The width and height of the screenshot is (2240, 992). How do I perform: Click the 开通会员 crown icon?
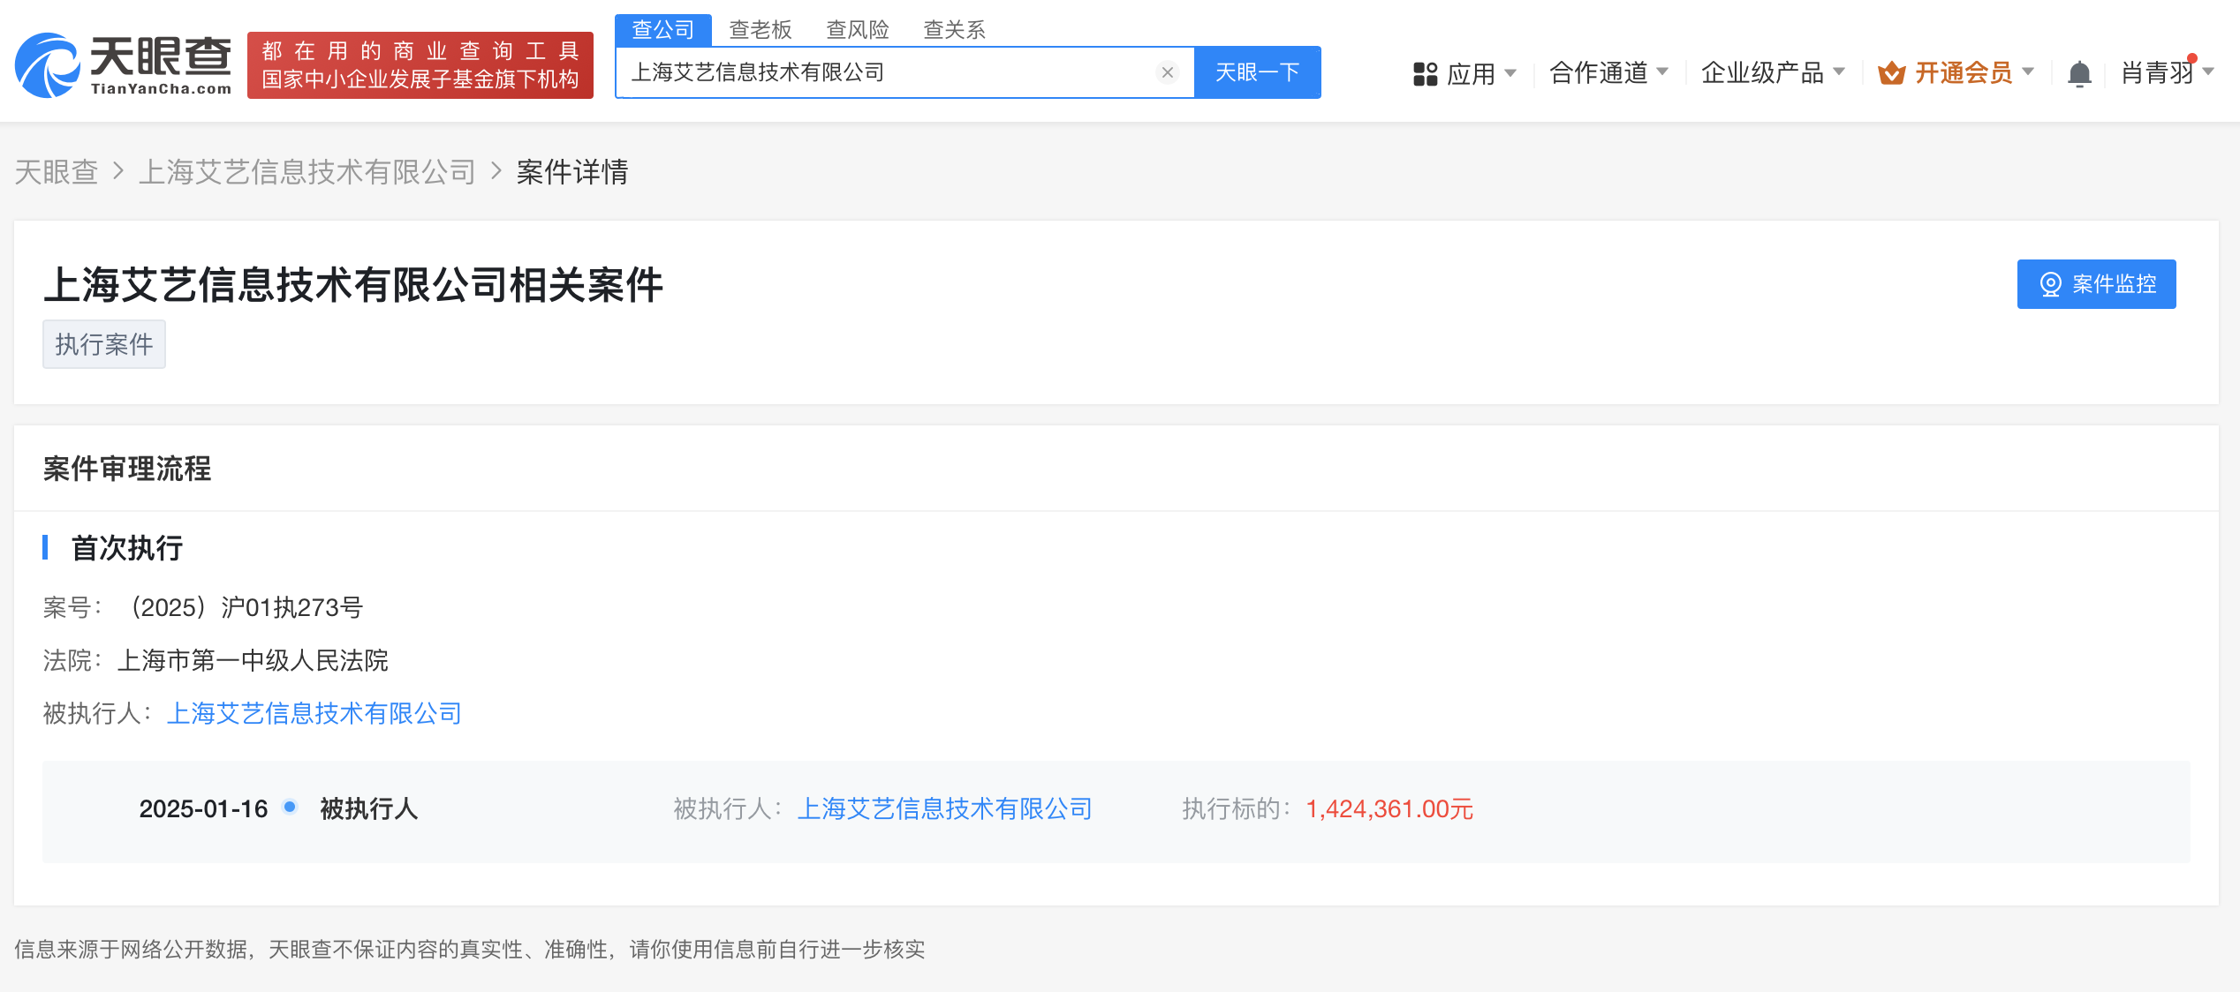[x=1890, y=72]
